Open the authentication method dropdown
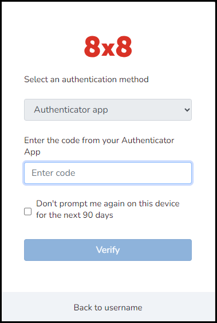 108,110
